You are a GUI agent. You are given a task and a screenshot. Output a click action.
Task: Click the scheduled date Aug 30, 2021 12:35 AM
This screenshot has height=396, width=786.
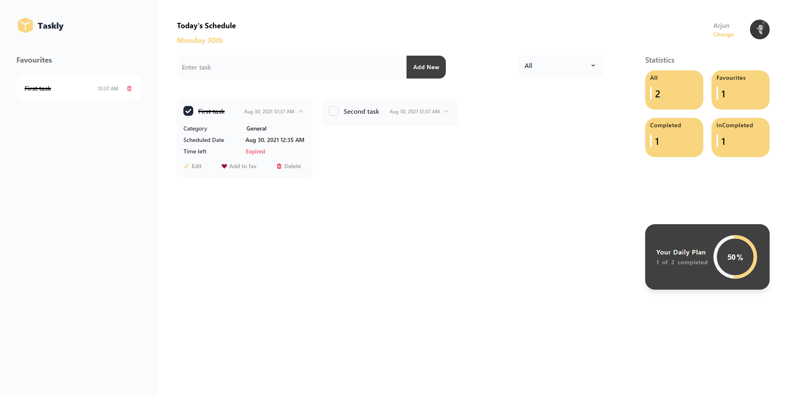tap(275, 140)
